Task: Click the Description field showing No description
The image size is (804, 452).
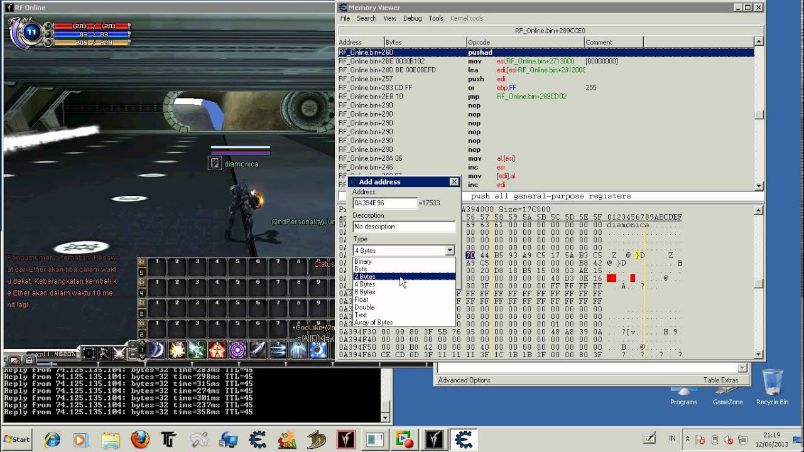Action: coord(404,227)
